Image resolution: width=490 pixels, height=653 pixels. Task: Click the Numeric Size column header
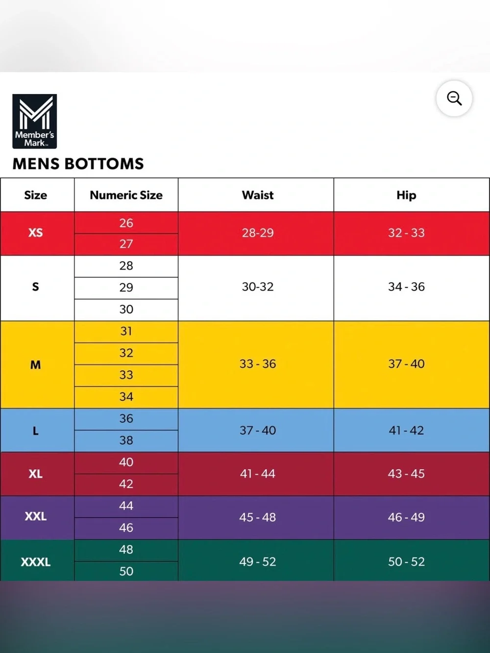point(126,195)
